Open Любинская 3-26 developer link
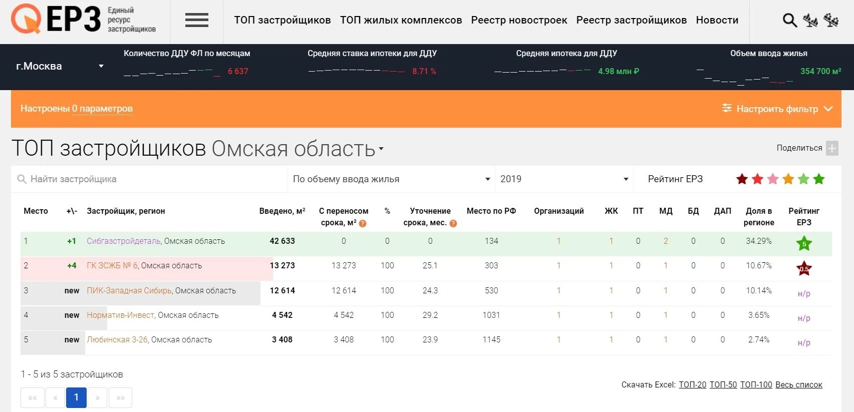The width and height of the screenshot is (854, 412). [117, 340]
